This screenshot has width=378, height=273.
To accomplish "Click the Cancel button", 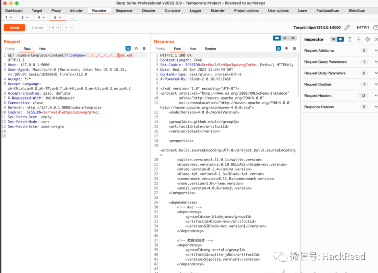I will pos(37,28).
